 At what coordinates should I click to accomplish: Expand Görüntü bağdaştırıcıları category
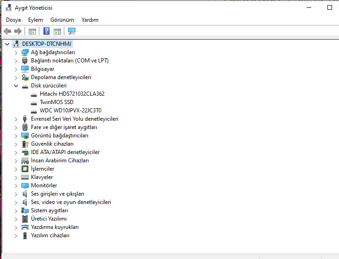tap(16, 136)
